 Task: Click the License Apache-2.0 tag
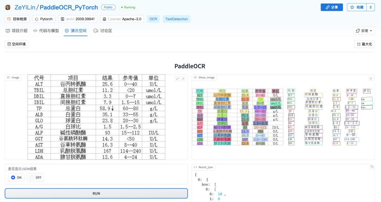coord(122,19)
